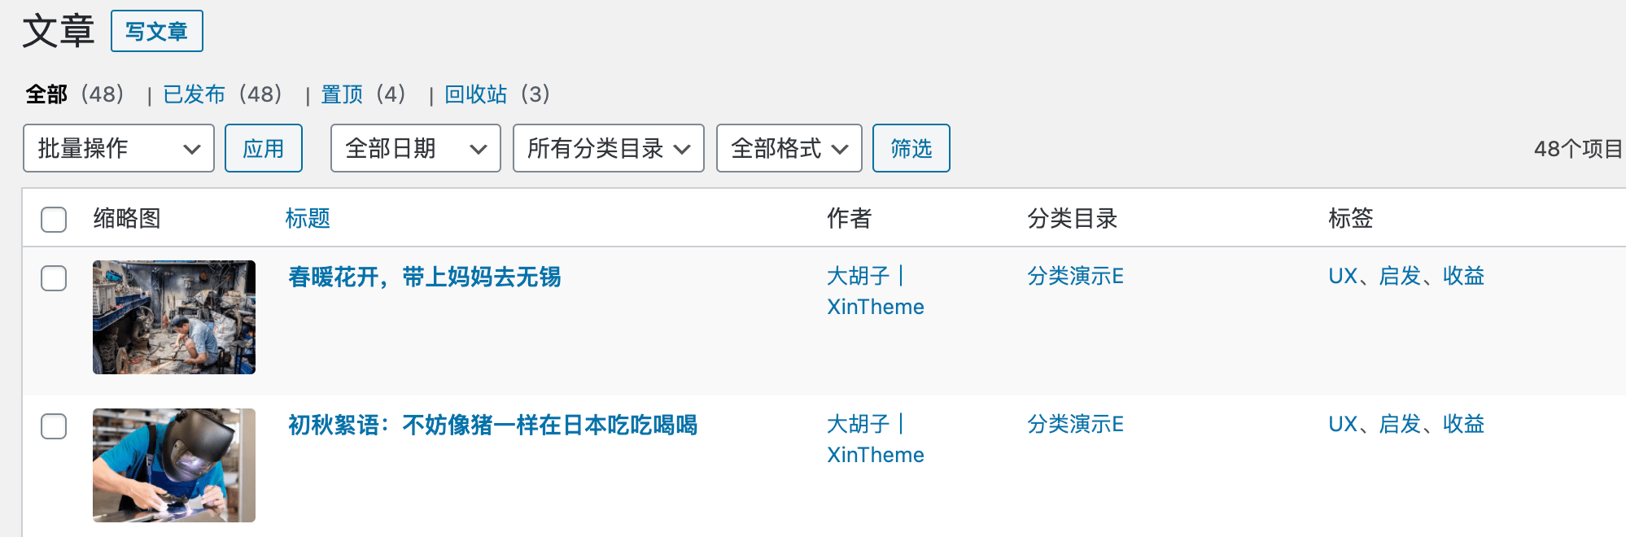The image size is (1626, 537).
Task: Sort posts by the 标题 column
Action: click(x=308, y=218)
